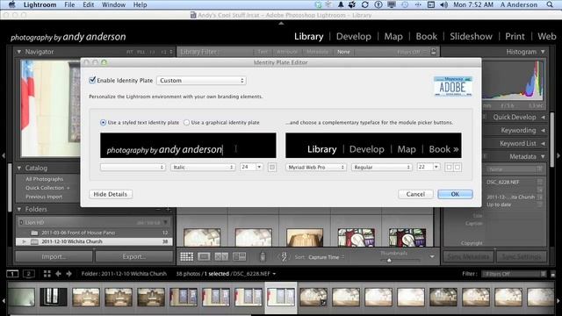Collapse the Navigator panel
Image resolution: width=562 pixels, height=316 pixels.
[x=19, y=52]
